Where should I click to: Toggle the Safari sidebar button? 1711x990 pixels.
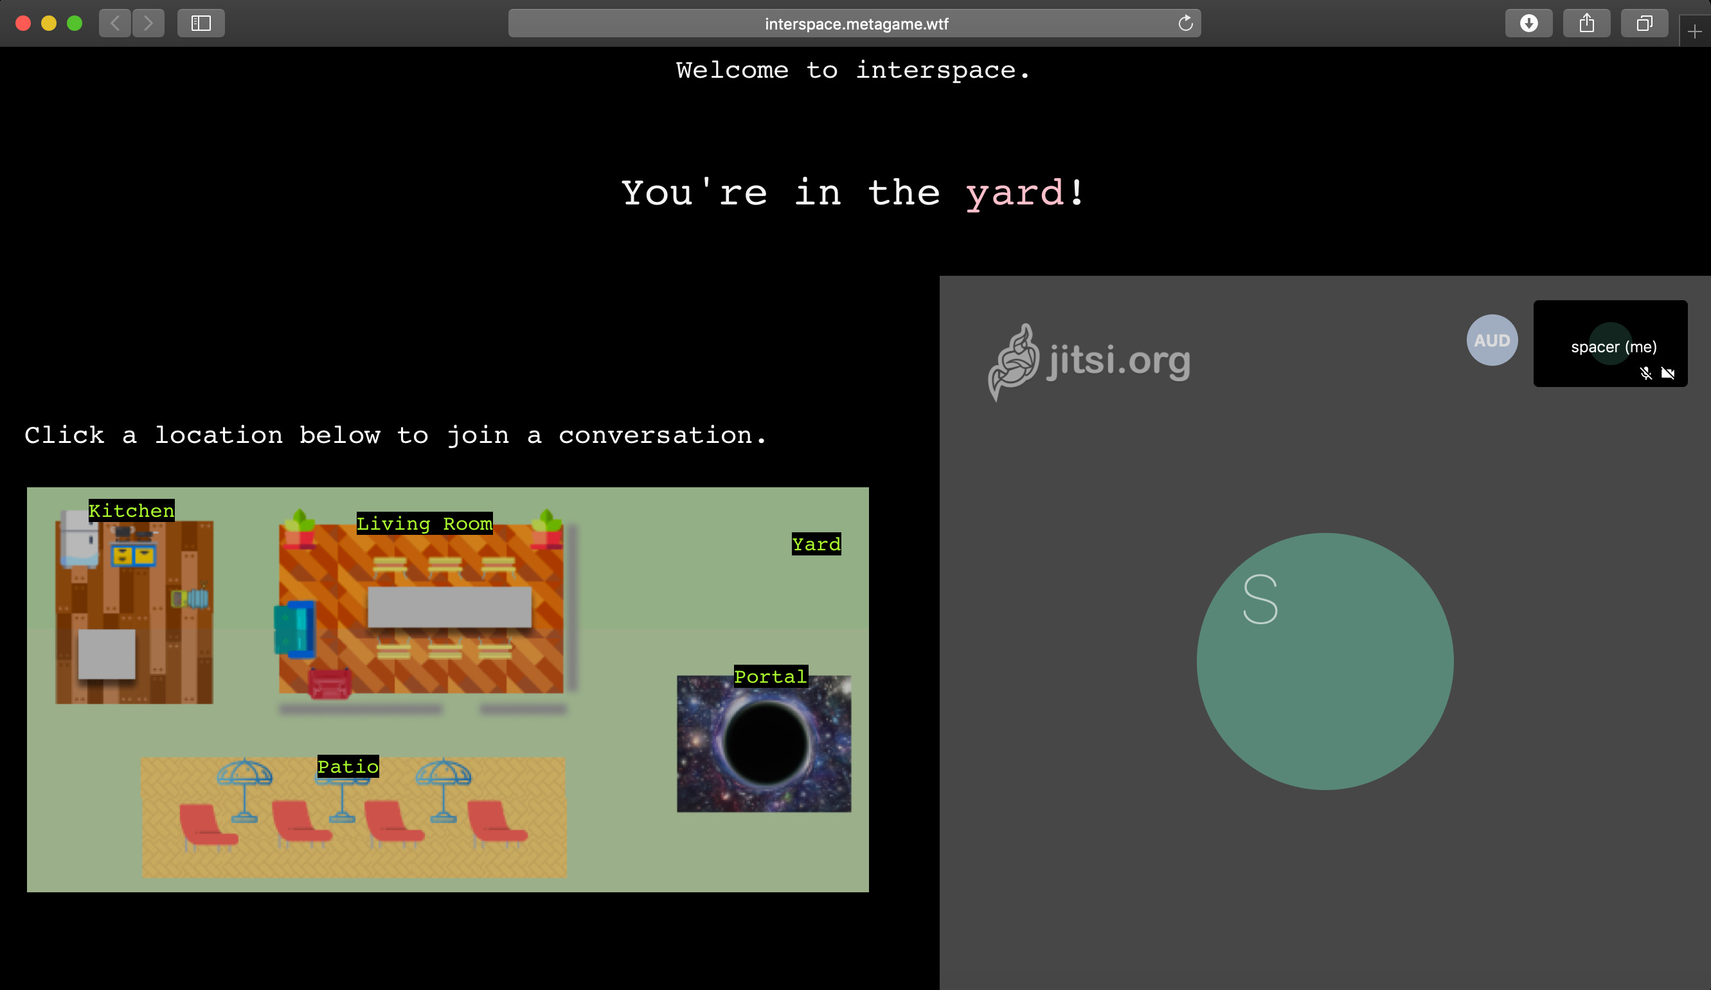pyautogui.click(x=201, y=23)
